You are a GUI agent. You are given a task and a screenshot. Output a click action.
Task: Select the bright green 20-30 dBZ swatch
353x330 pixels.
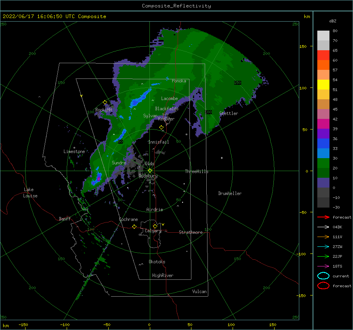click(x=323, y=163)
